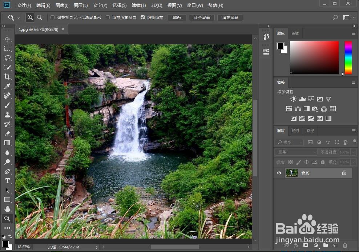
Task: Open the layer filter type dropdown
Action: pos(289,143)
